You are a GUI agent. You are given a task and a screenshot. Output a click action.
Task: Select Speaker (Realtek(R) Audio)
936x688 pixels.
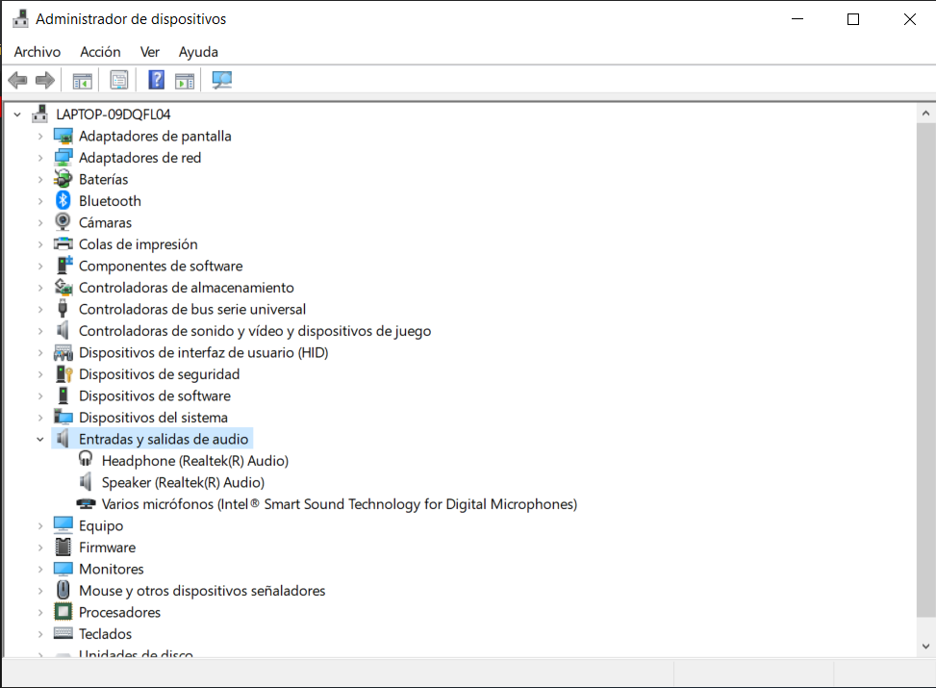(184, 482)
